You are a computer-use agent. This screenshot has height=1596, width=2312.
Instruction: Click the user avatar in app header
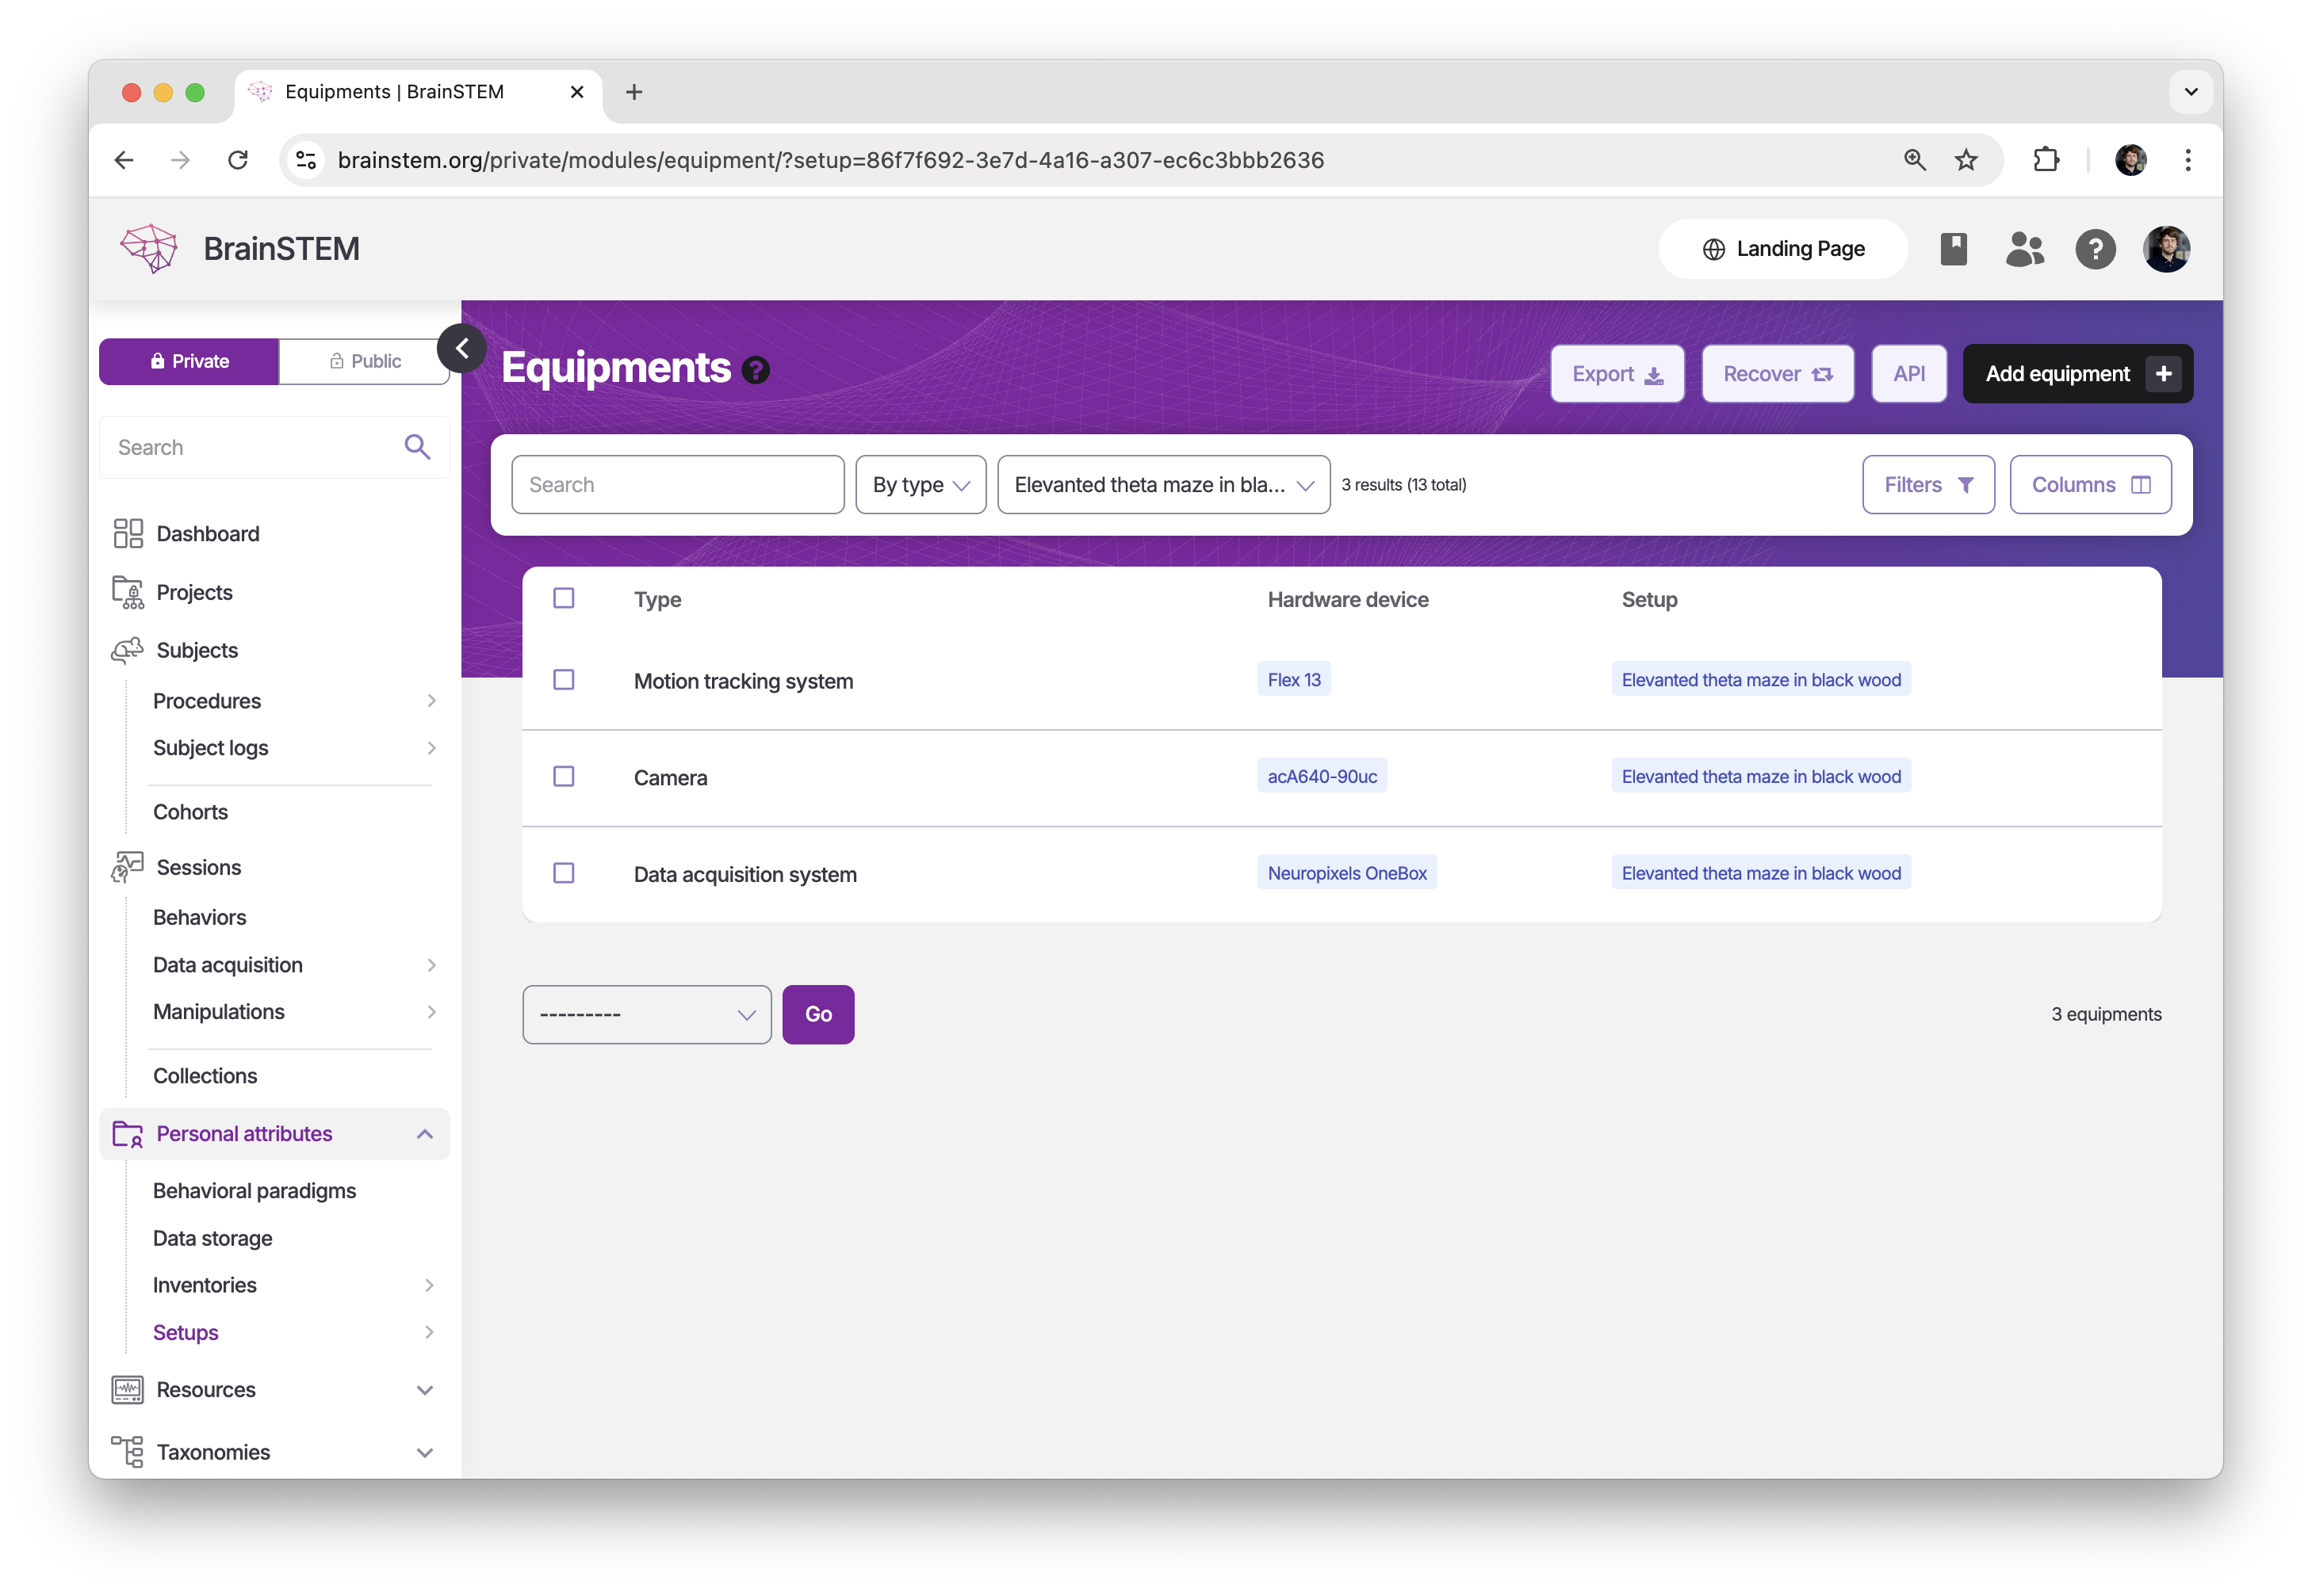tap(2166, 249)
